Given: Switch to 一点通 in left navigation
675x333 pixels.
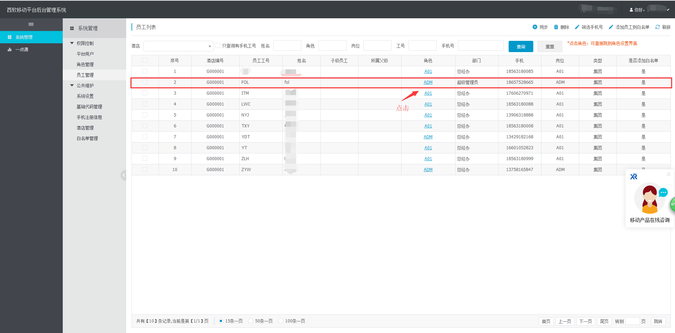Looking at the screenshot, I should [22, 50].
